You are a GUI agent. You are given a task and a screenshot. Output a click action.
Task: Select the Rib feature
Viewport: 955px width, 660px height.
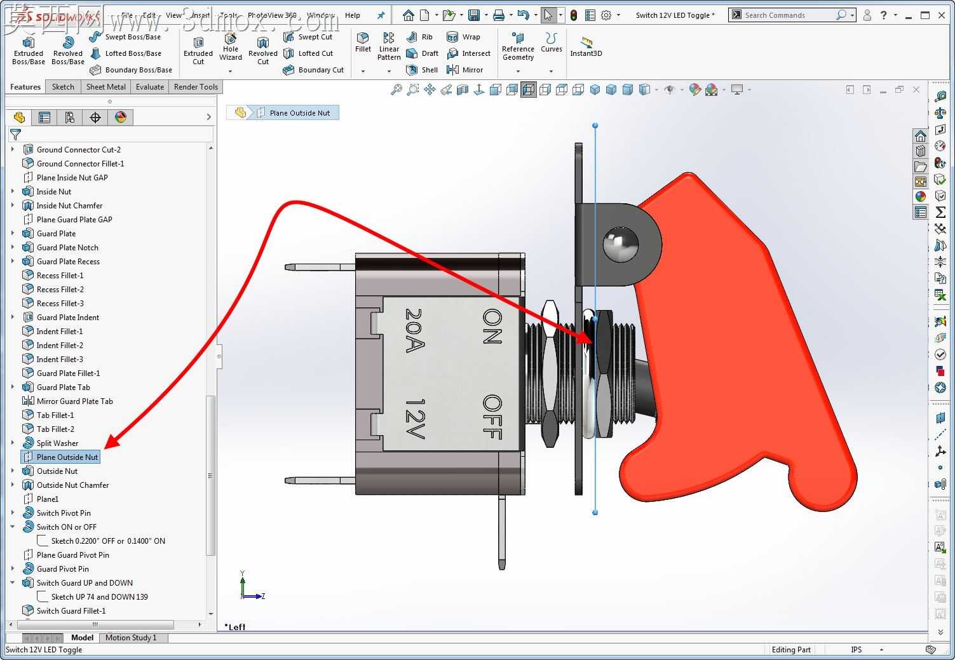pyautogui.click(x=420, y=37)
